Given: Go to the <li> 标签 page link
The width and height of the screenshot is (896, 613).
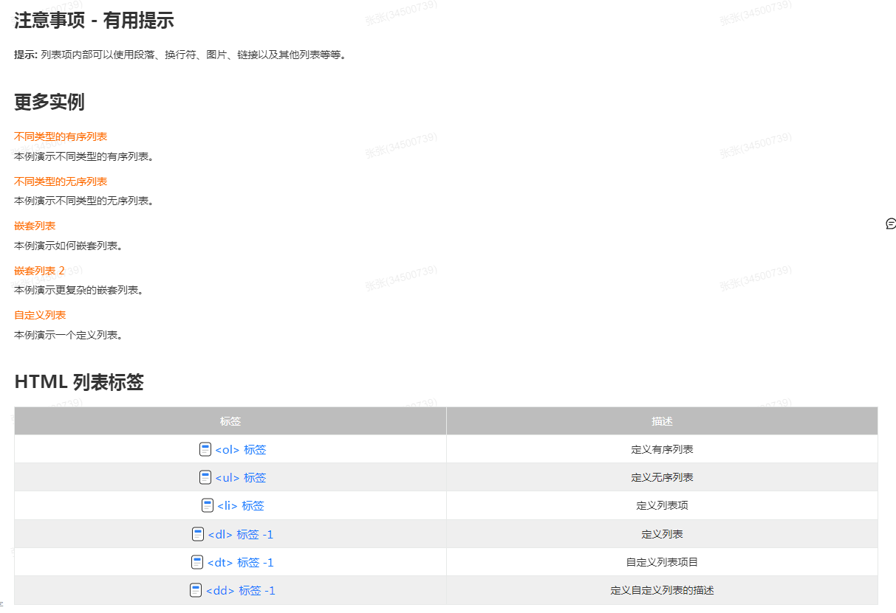Looking at the screenshot, I should point(241,505).
